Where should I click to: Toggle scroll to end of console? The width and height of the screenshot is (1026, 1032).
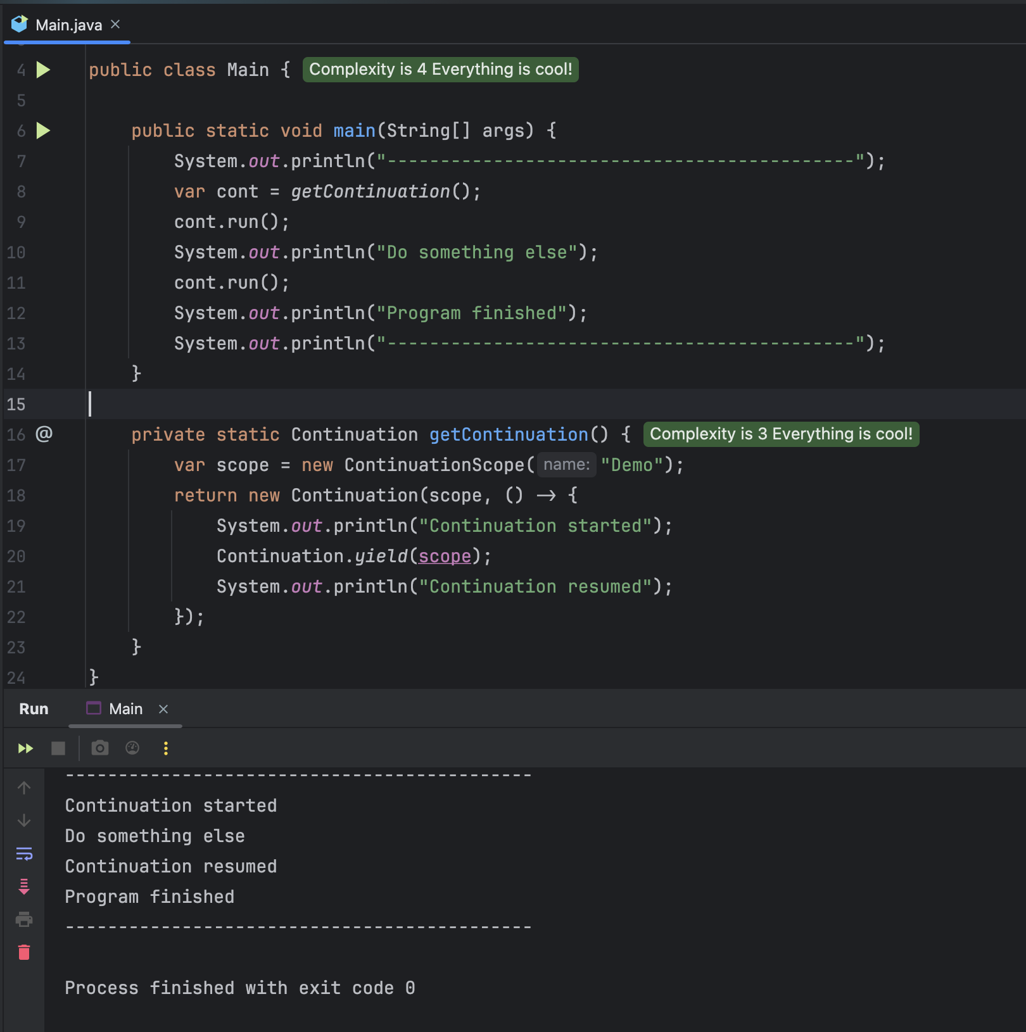coord(24,886)
